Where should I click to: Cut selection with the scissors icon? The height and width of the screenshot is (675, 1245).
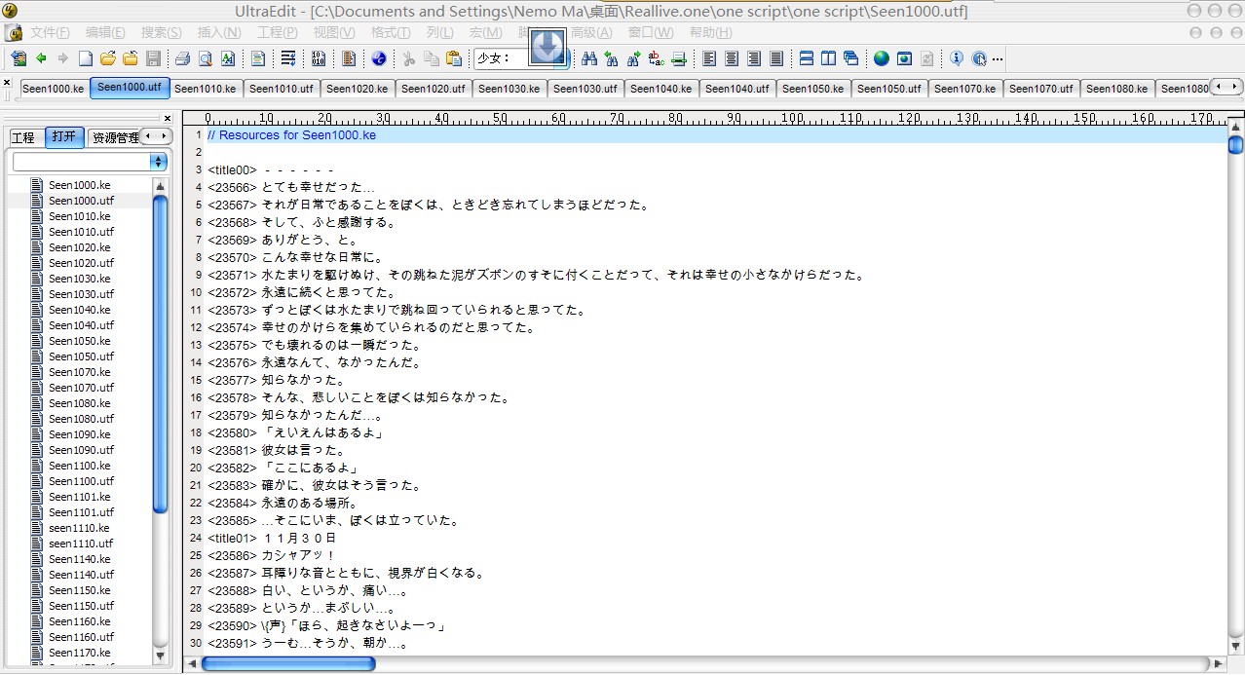click(409, 58)
